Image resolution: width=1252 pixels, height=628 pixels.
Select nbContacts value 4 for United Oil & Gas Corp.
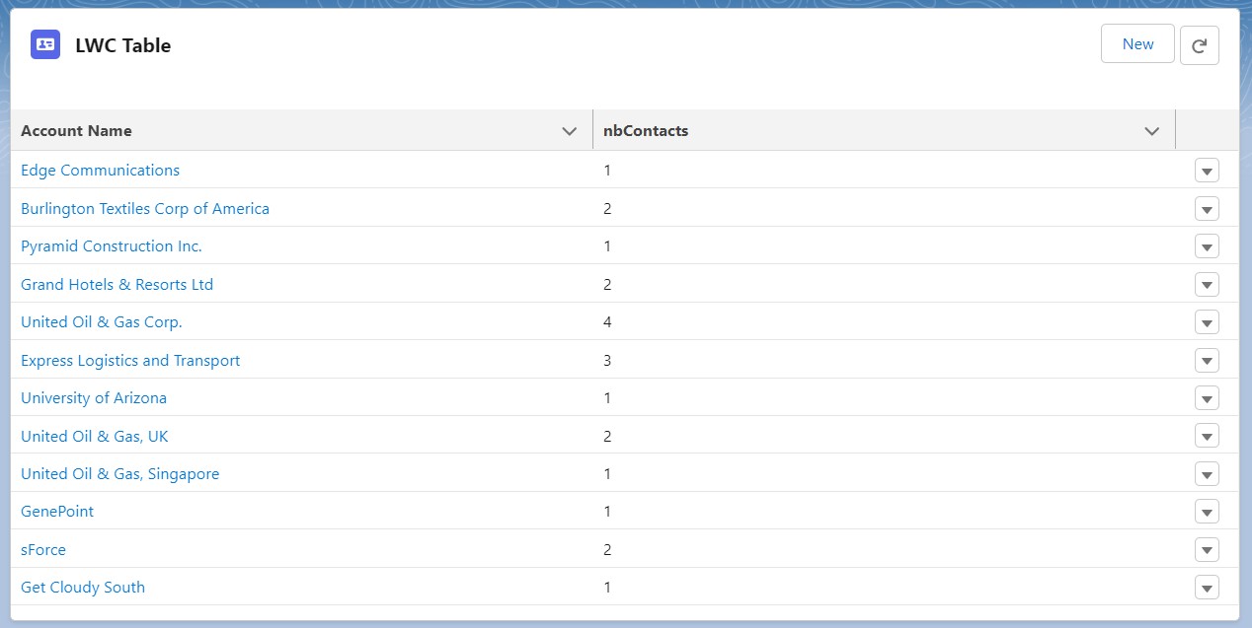(608, 322)
